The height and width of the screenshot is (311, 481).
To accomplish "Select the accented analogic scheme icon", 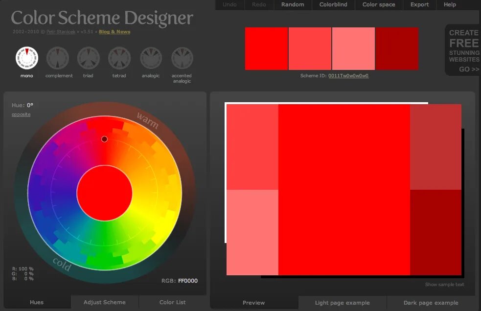I will pos(182,57).
